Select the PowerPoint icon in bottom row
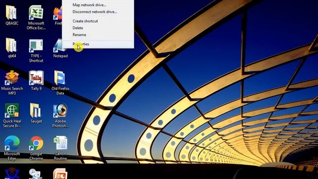 (x=60, y=174)
